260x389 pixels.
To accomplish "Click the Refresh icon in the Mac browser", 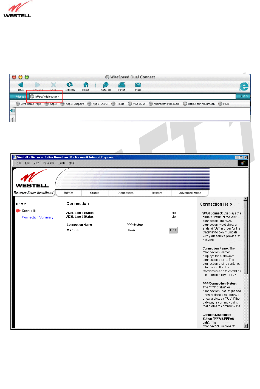I will (x=70, y=85).
